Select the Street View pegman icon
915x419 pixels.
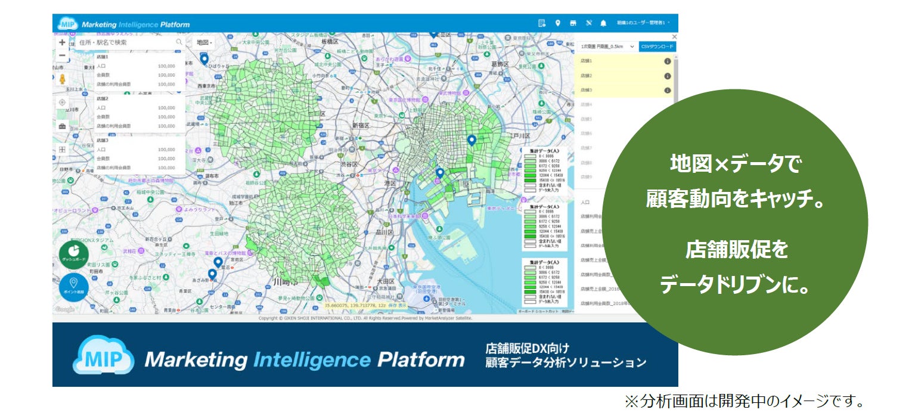[62, 79]
